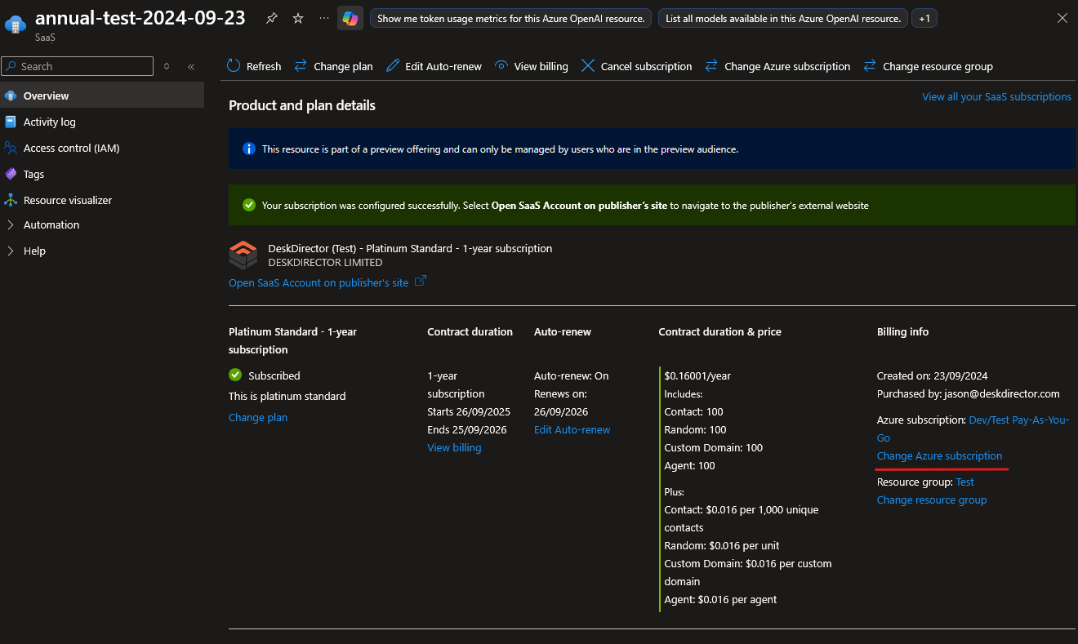Click the underlined Change Azure subscription link

pos(939,455)
